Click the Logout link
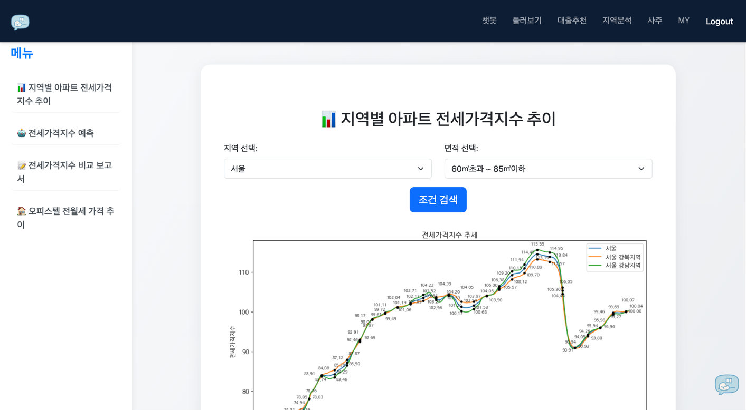 point(719,22)
